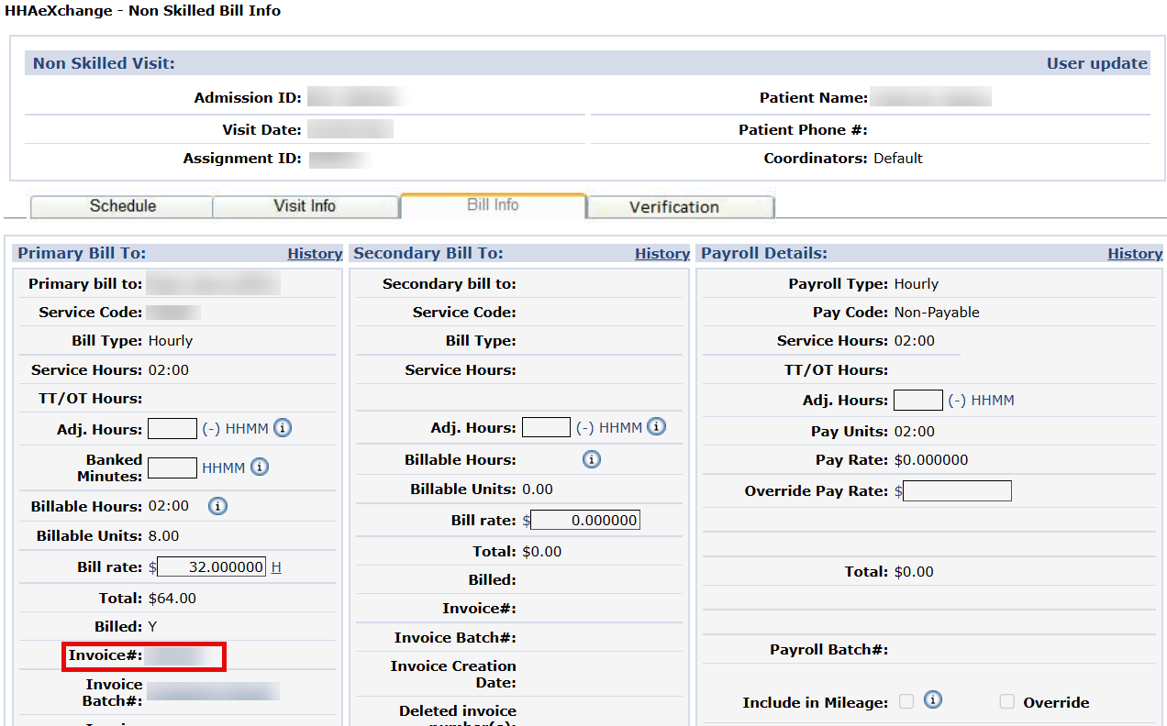Click the primary Bill Type value Hourly
This screenshot has height=726, width=1167.
pos(171,341)
